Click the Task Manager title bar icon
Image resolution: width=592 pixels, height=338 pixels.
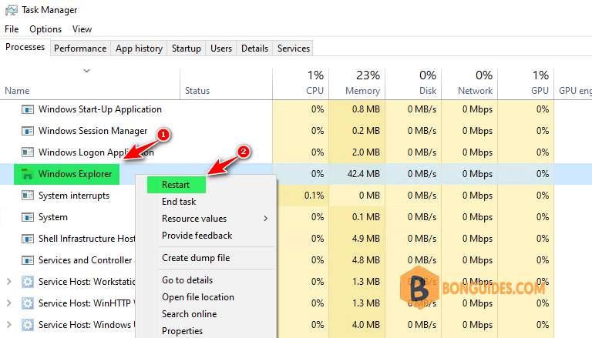(11, 10)
